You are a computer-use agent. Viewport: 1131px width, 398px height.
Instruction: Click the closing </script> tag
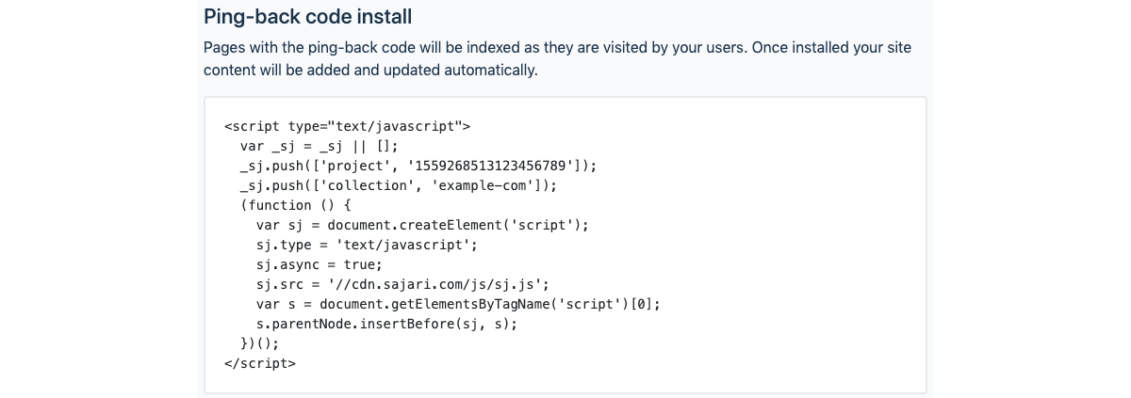click(x=260, y=363)
